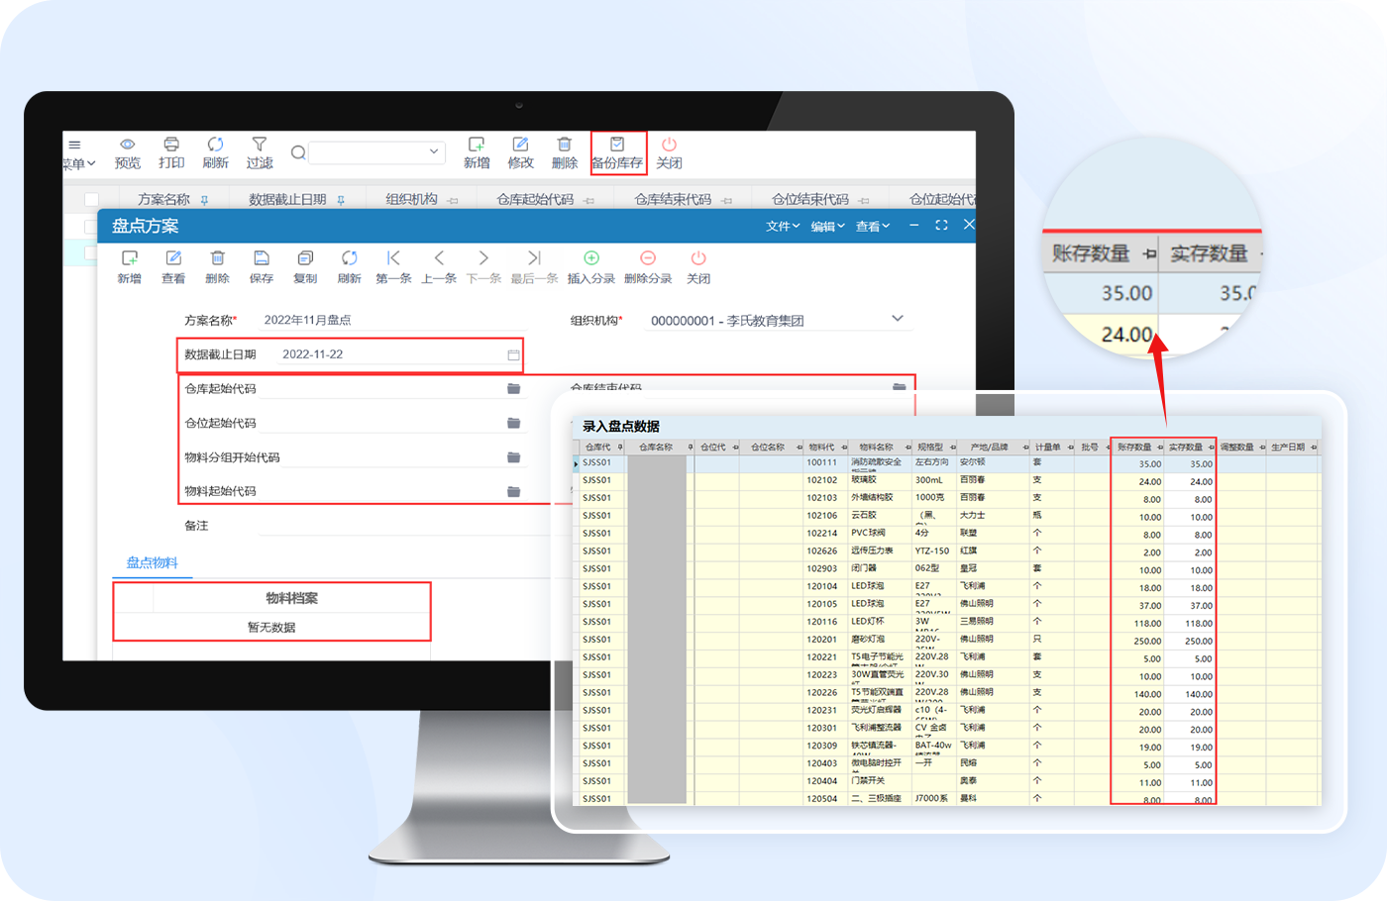
Task: Pin the 数据截止日期 list column
Action: [341, 200]
